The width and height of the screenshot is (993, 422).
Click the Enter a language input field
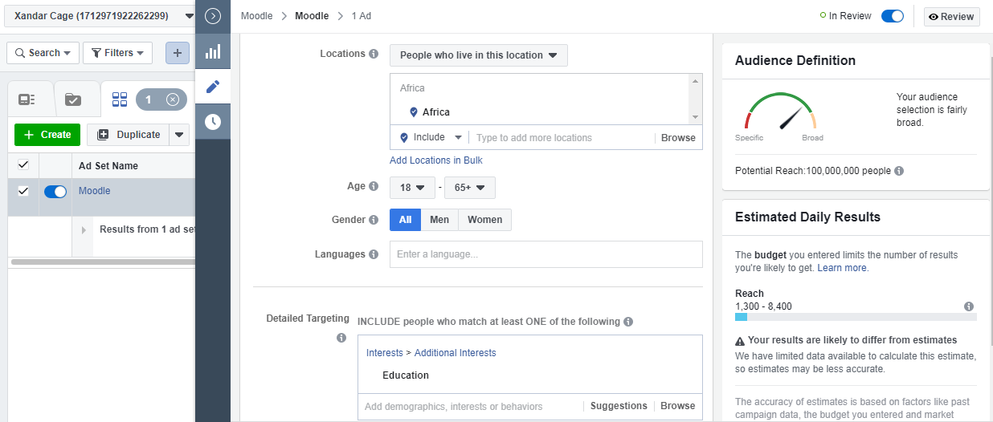click(546, 254)
